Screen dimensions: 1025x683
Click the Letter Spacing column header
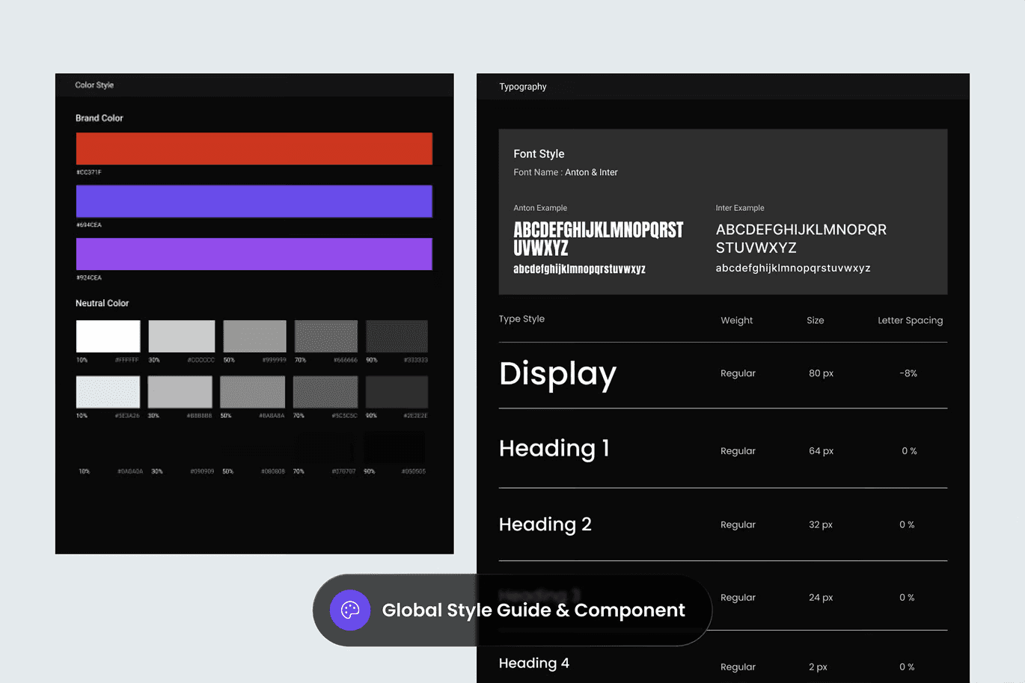tap(911, 320)
